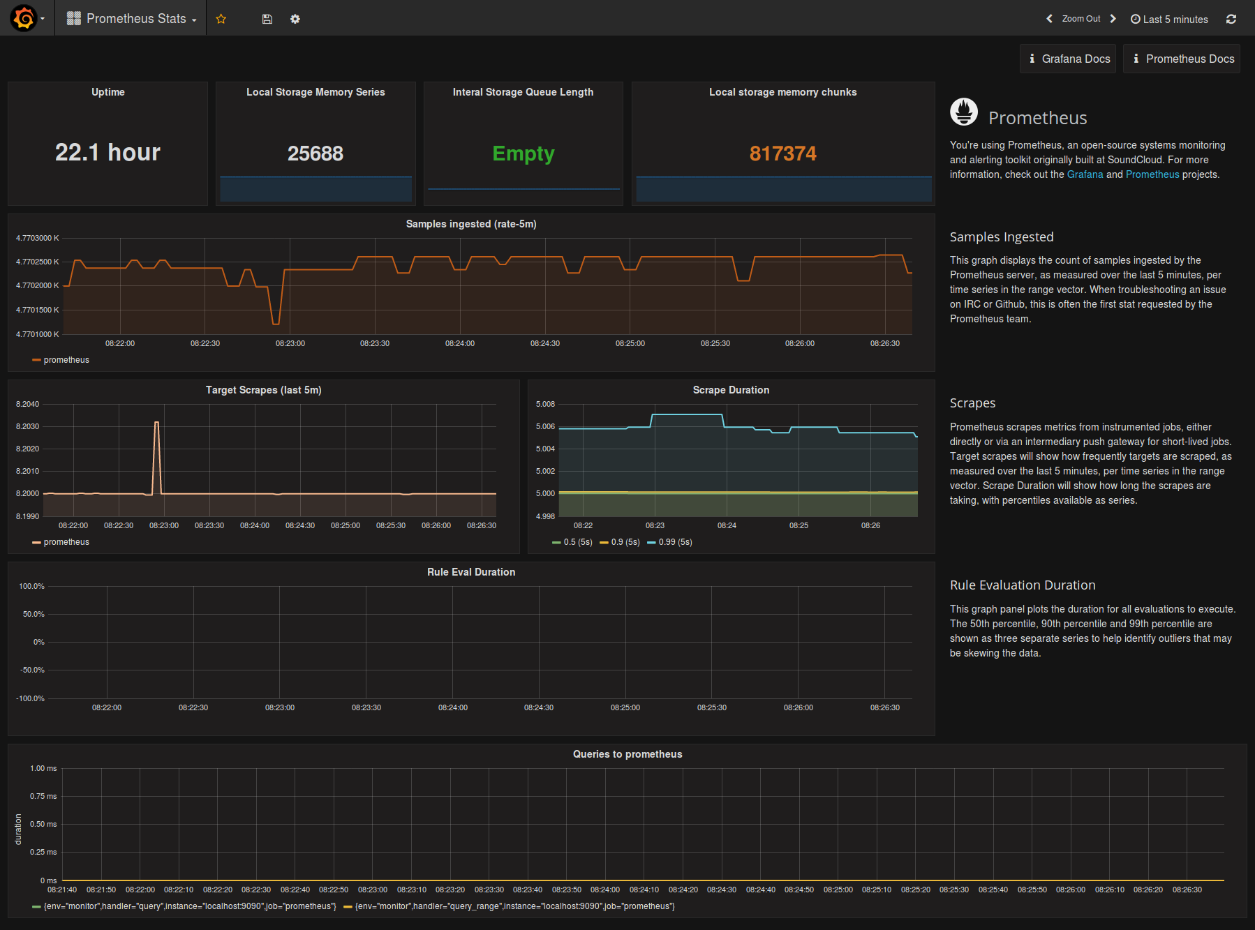
Task: Toggle the 0.99 (5s) series in legend
Action: (x=675, y=542)
